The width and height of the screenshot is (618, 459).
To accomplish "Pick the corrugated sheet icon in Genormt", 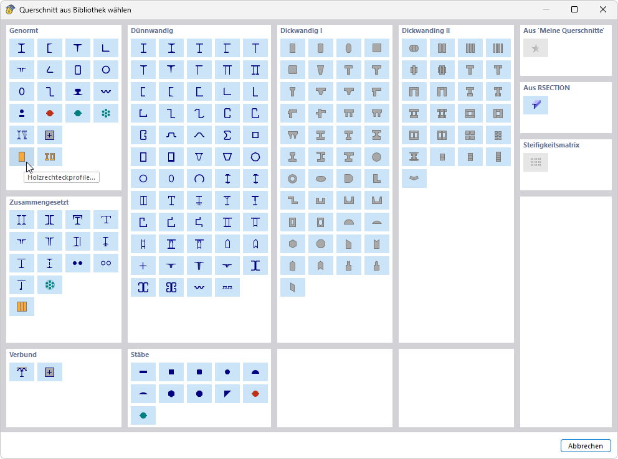I will click(x=106, y=91).
